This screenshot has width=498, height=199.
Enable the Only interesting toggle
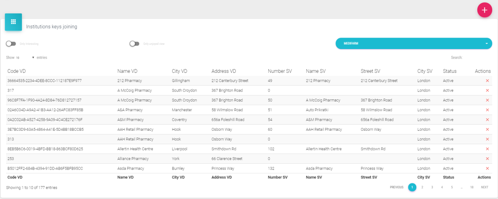coord(11,44)
